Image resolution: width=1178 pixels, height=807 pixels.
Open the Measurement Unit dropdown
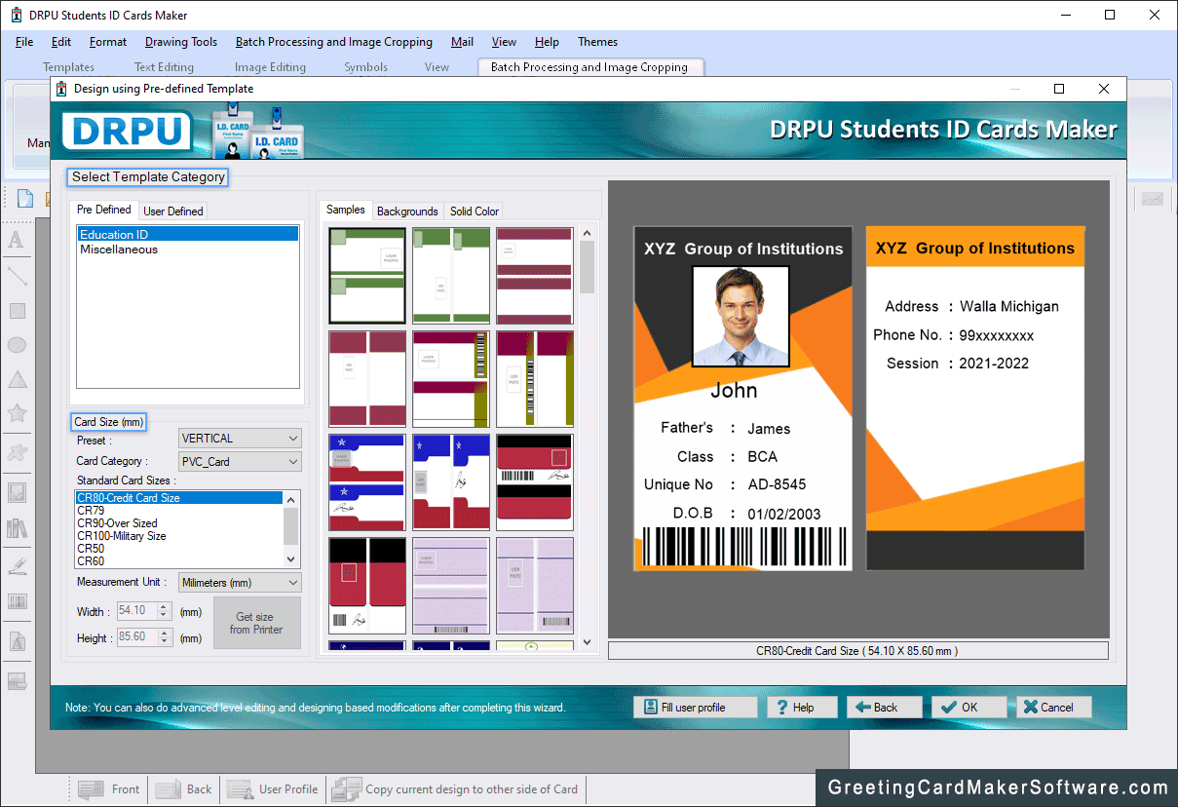(x=241, y=582)
